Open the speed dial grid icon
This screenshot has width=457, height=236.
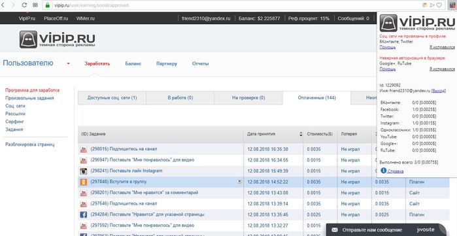pos(35,5)
